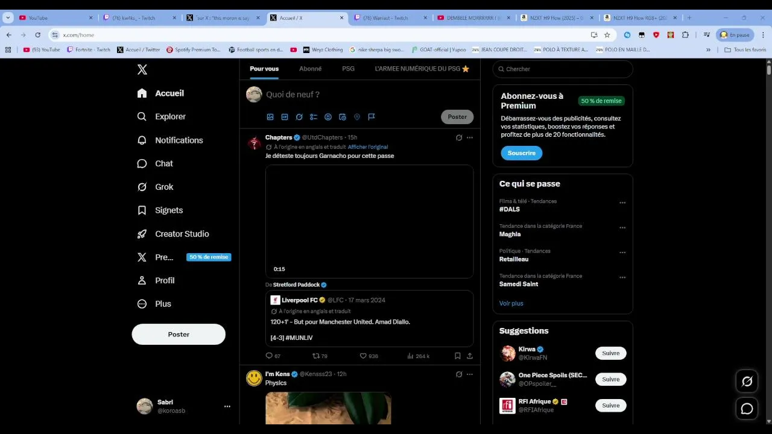
Task: Open Signets bookmarks page
Action: tap(160, 210)
